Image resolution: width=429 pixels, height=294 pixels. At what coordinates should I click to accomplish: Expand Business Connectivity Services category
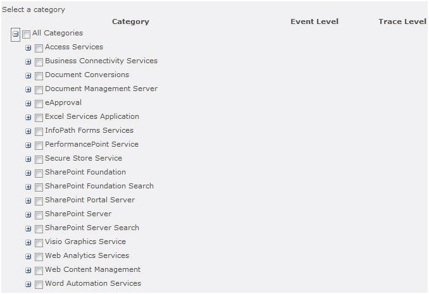click(28, 62)
